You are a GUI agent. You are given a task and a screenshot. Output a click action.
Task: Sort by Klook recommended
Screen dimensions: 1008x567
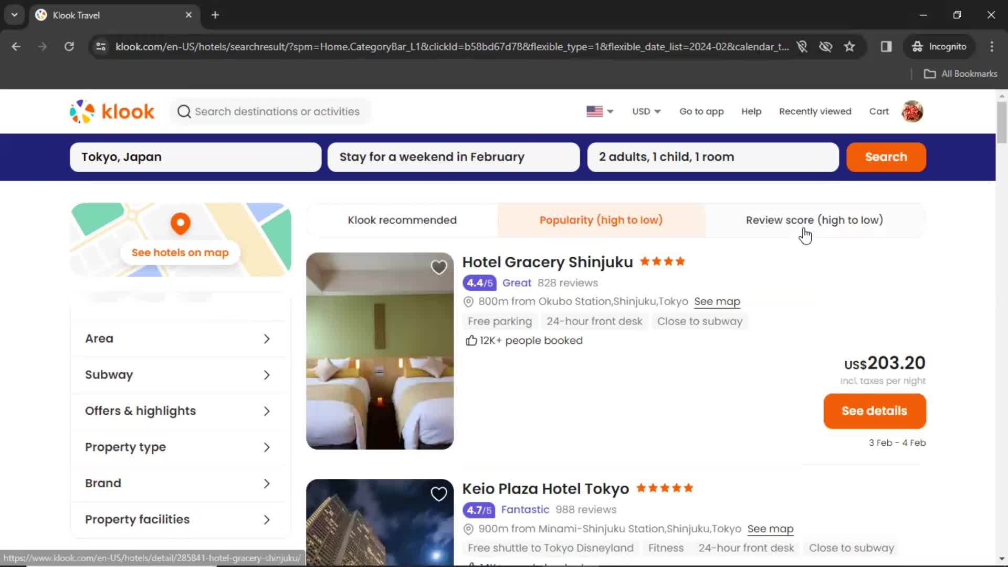[402, 220]
